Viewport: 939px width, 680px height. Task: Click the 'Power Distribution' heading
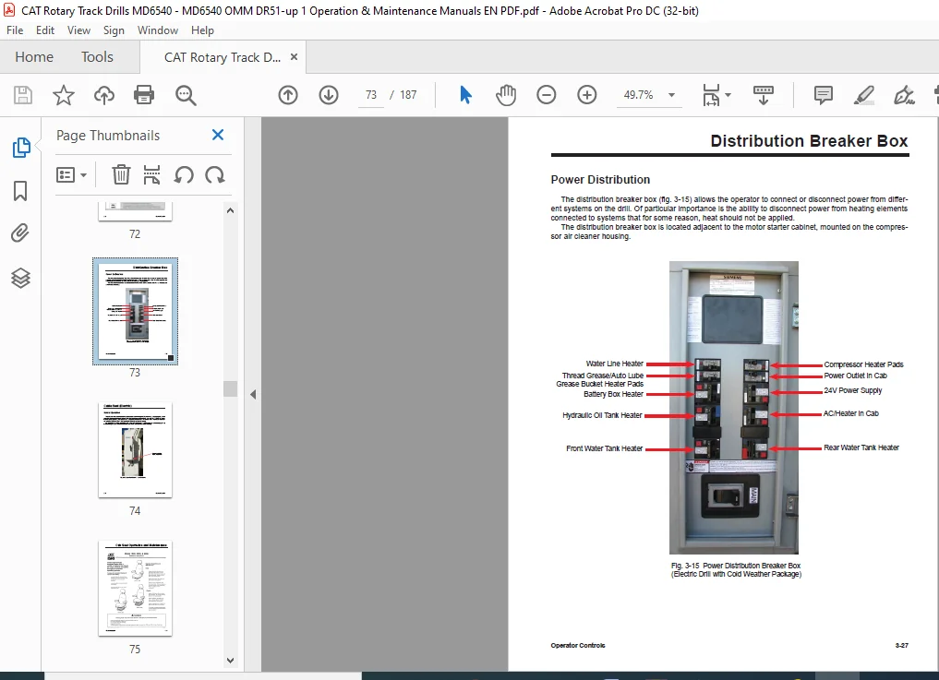click(x=600, y=180)
